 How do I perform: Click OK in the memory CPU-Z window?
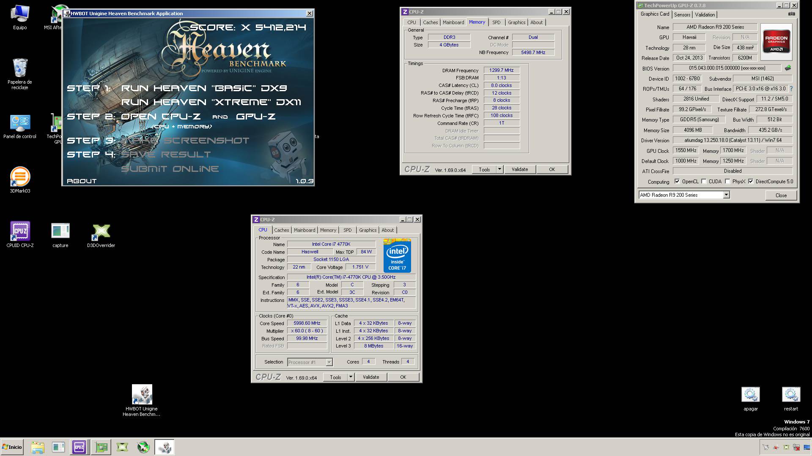point(552,169)
